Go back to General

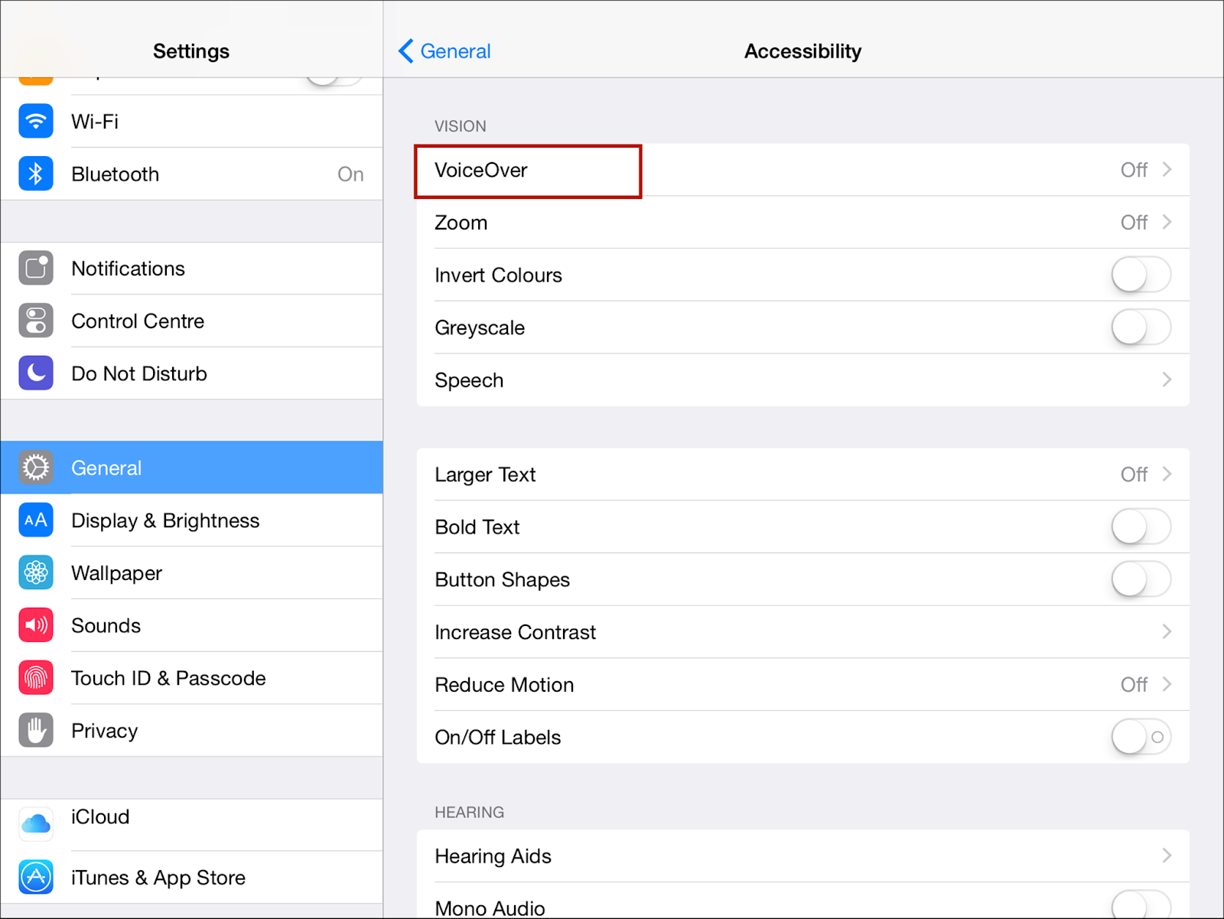(x=444, y=51)
